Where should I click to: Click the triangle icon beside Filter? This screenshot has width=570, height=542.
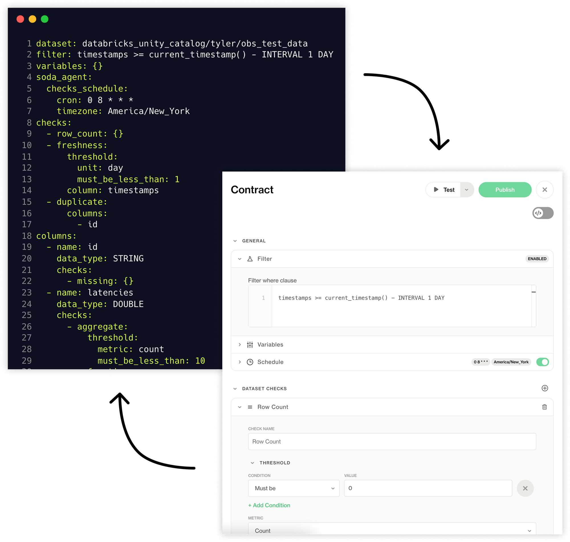click(250, 259)
